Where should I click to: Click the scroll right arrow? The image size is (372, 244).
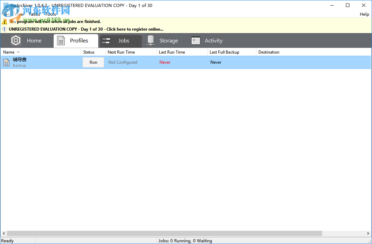(x=368, y=233)
